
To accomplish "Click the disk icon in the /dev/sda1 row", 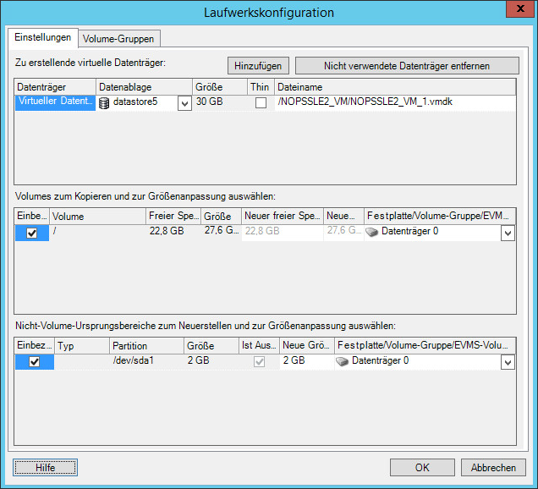I will pyautogui.click(x=342, y=361).
